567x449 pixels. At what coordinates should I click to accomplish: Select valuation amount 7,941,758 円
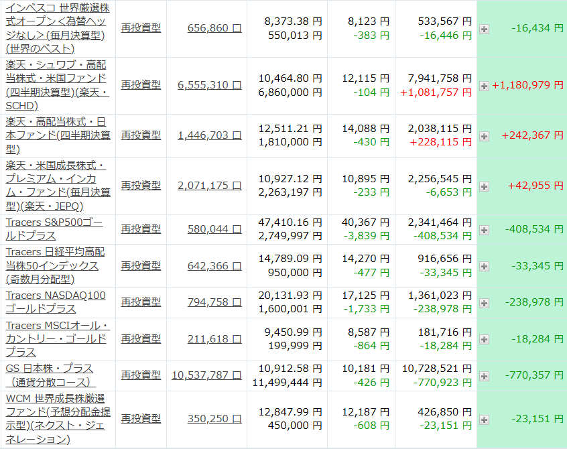(x=440, y=78)
